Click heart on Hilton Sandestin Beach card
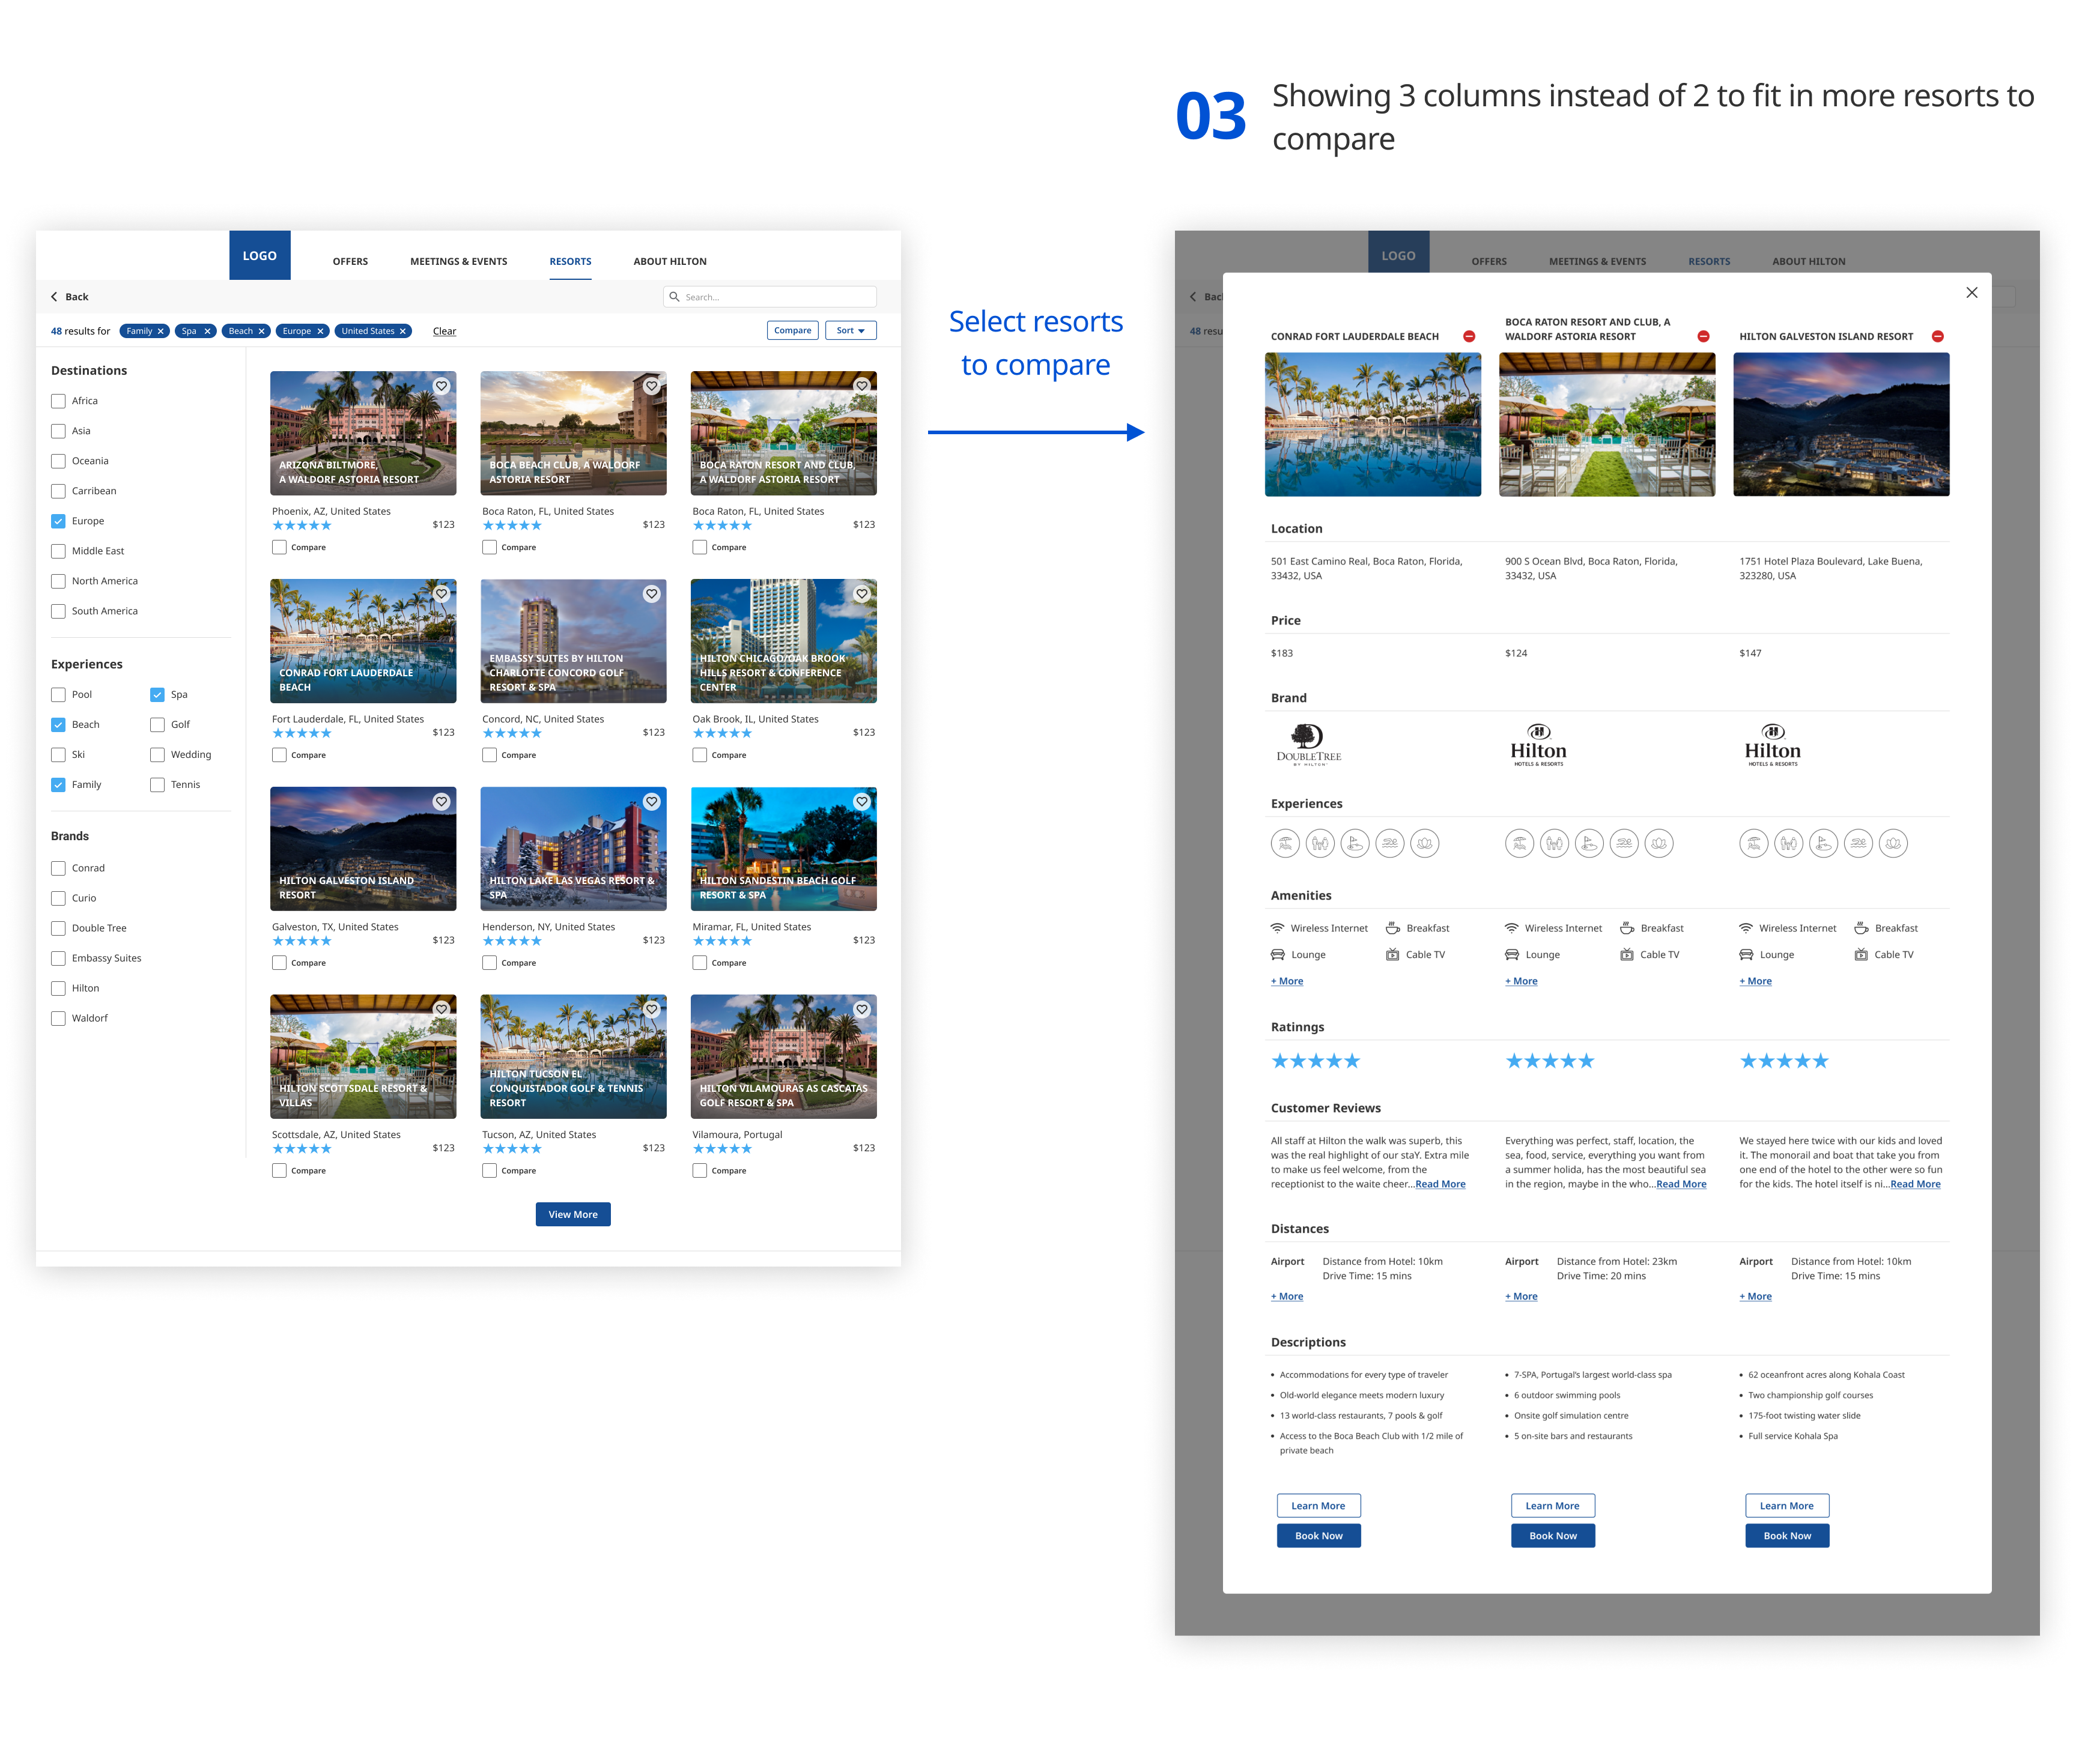Image resolution: width=2076 pixels, height=1744 pixels. [863, 802]
